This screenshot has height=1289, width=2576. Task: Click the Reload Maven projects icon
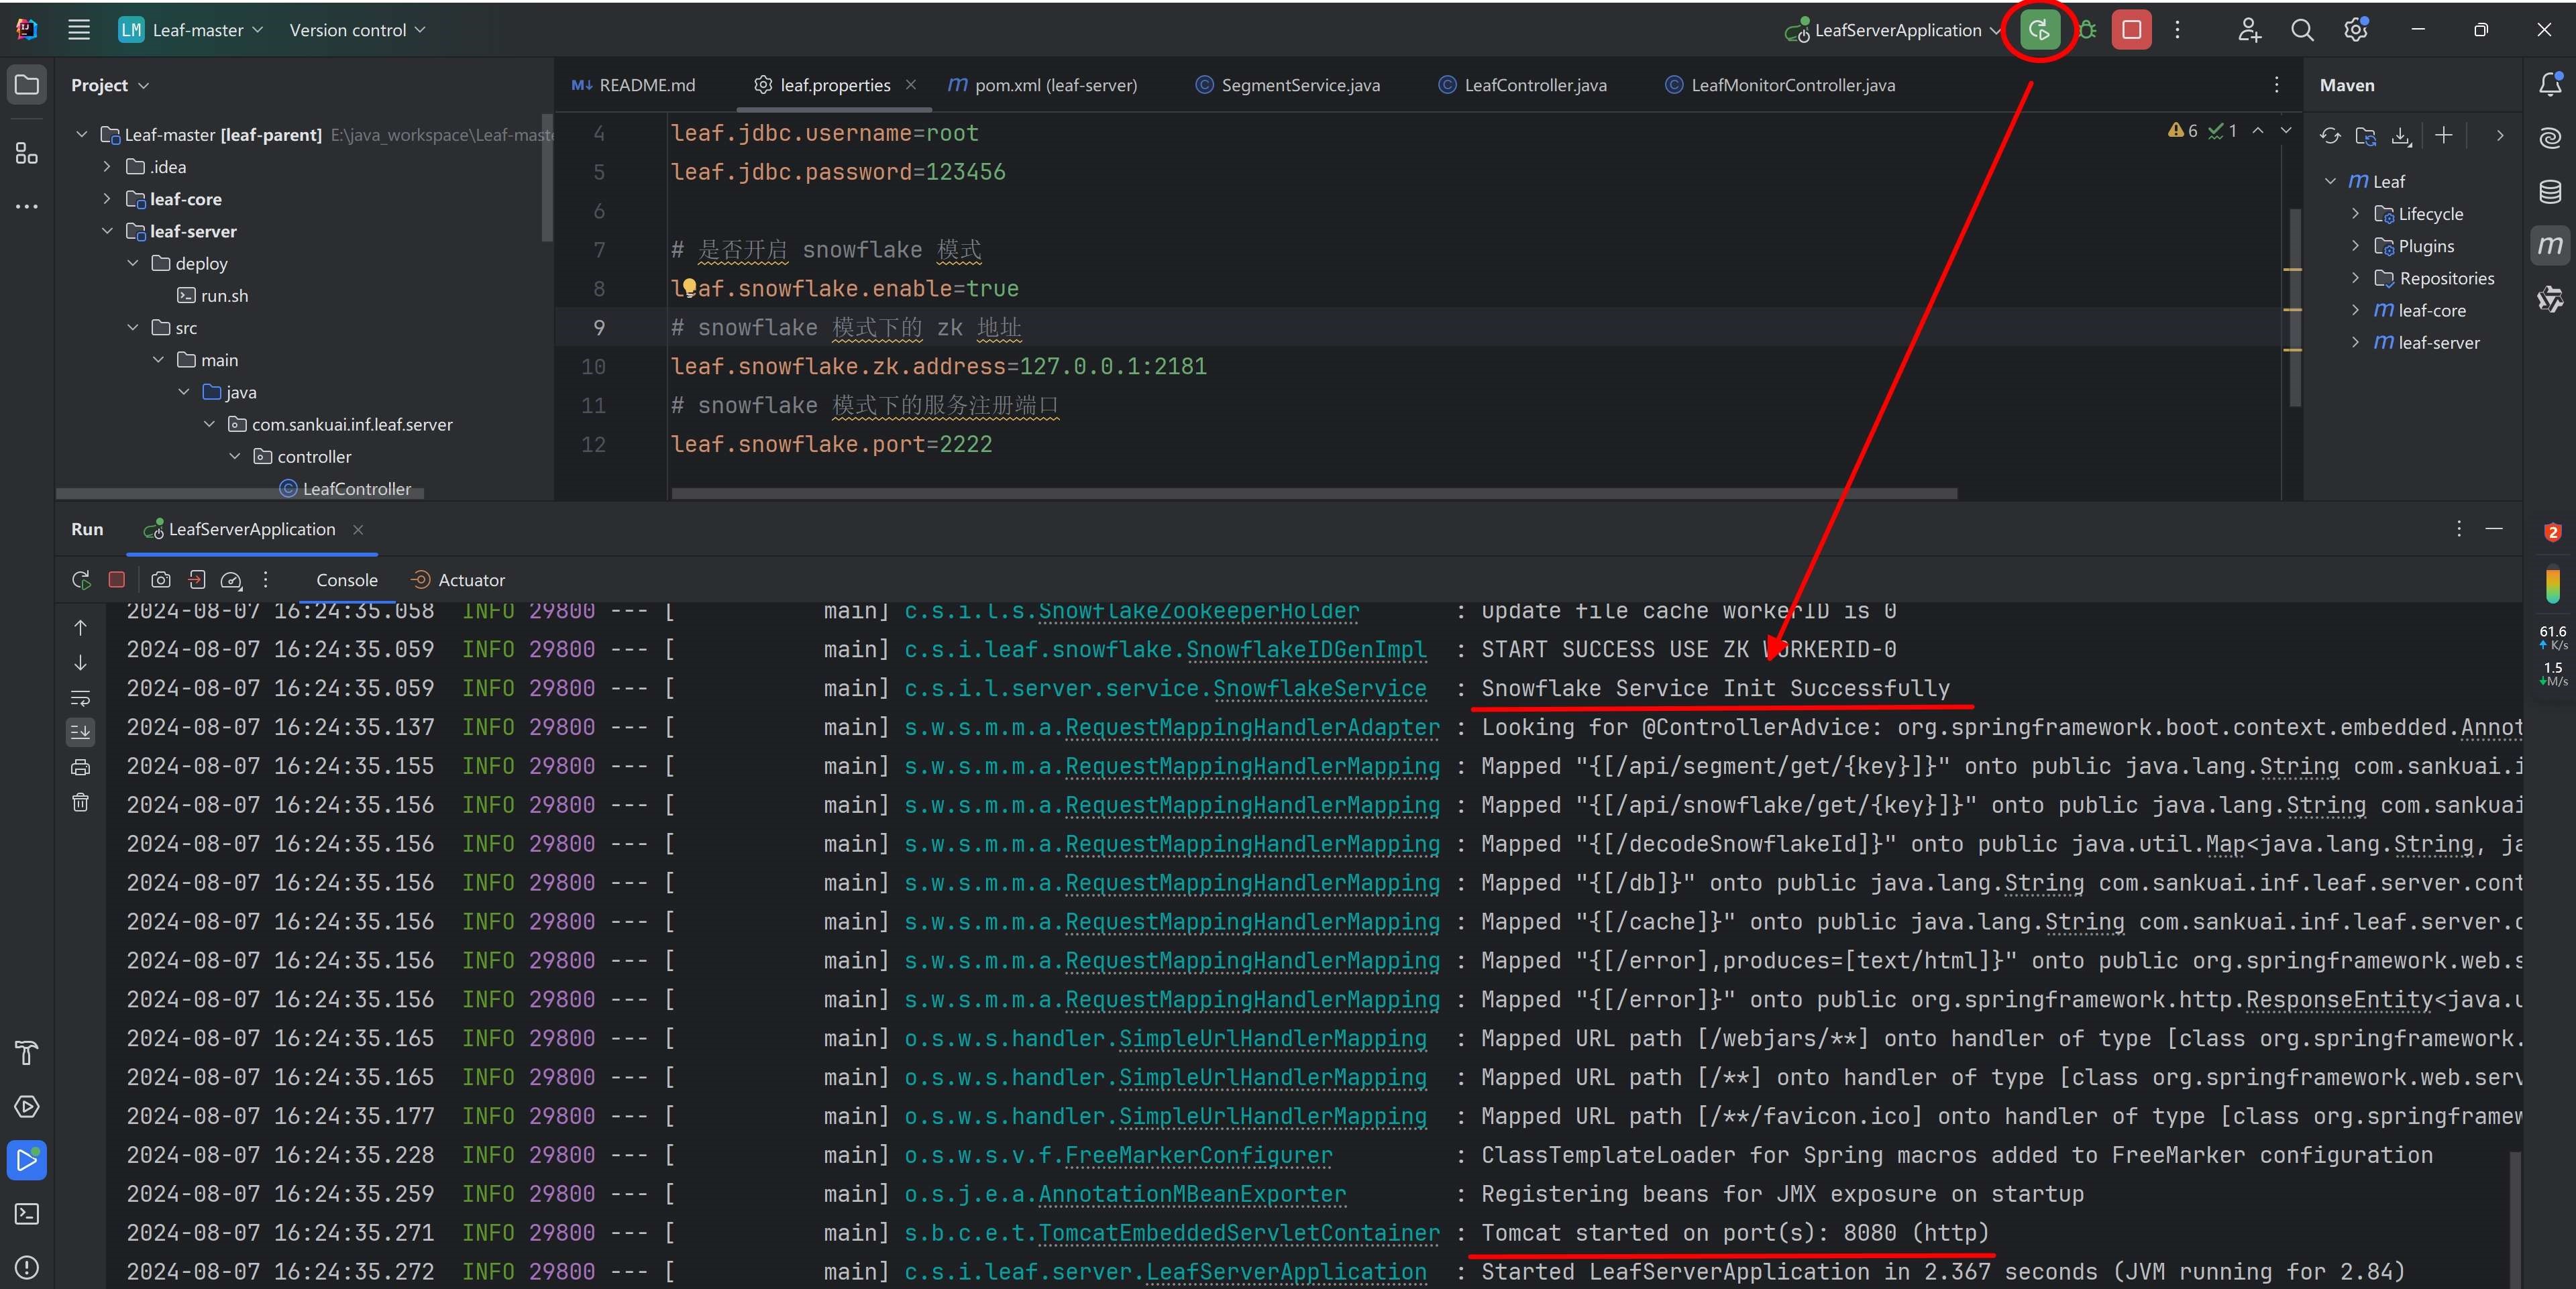coord(2330,136)
